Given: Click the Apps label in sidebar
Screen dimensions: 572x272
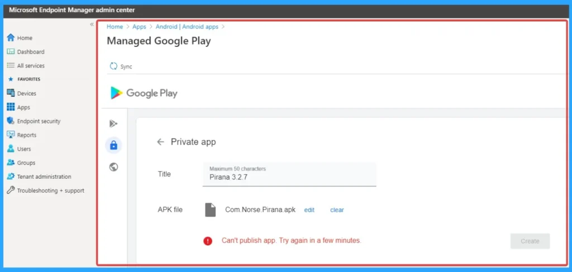Looking at the screenshot, I should click(x=23, y=108).
